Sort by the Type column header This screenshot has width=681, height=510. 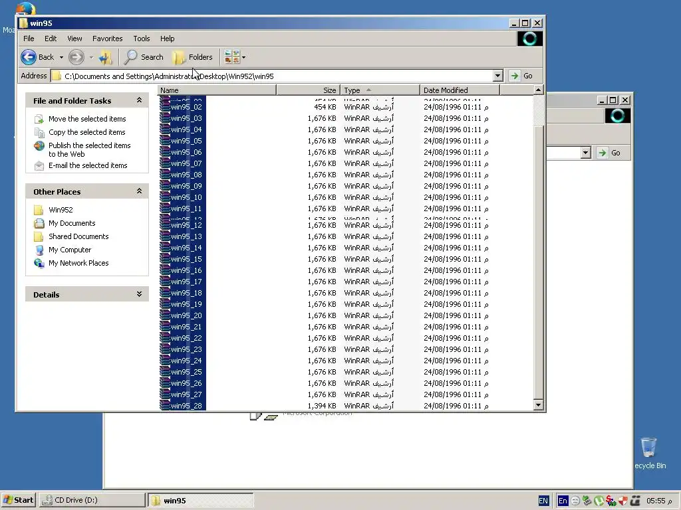(380, 90)
